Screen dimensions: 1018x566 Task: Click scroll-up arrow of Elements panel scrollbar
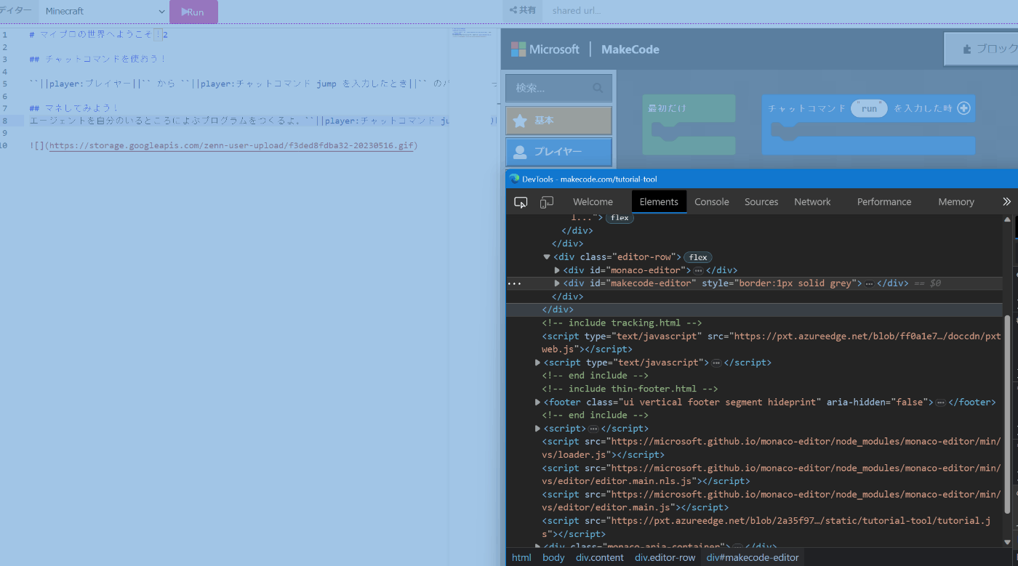click(1007, 219)
